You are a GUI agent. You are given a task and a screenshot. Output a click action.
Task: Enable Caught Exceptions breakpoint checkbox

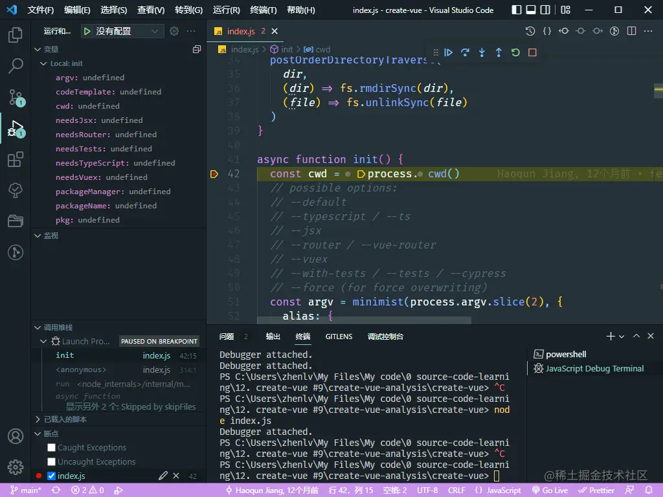pyautogui.click(x=52, y=448)
